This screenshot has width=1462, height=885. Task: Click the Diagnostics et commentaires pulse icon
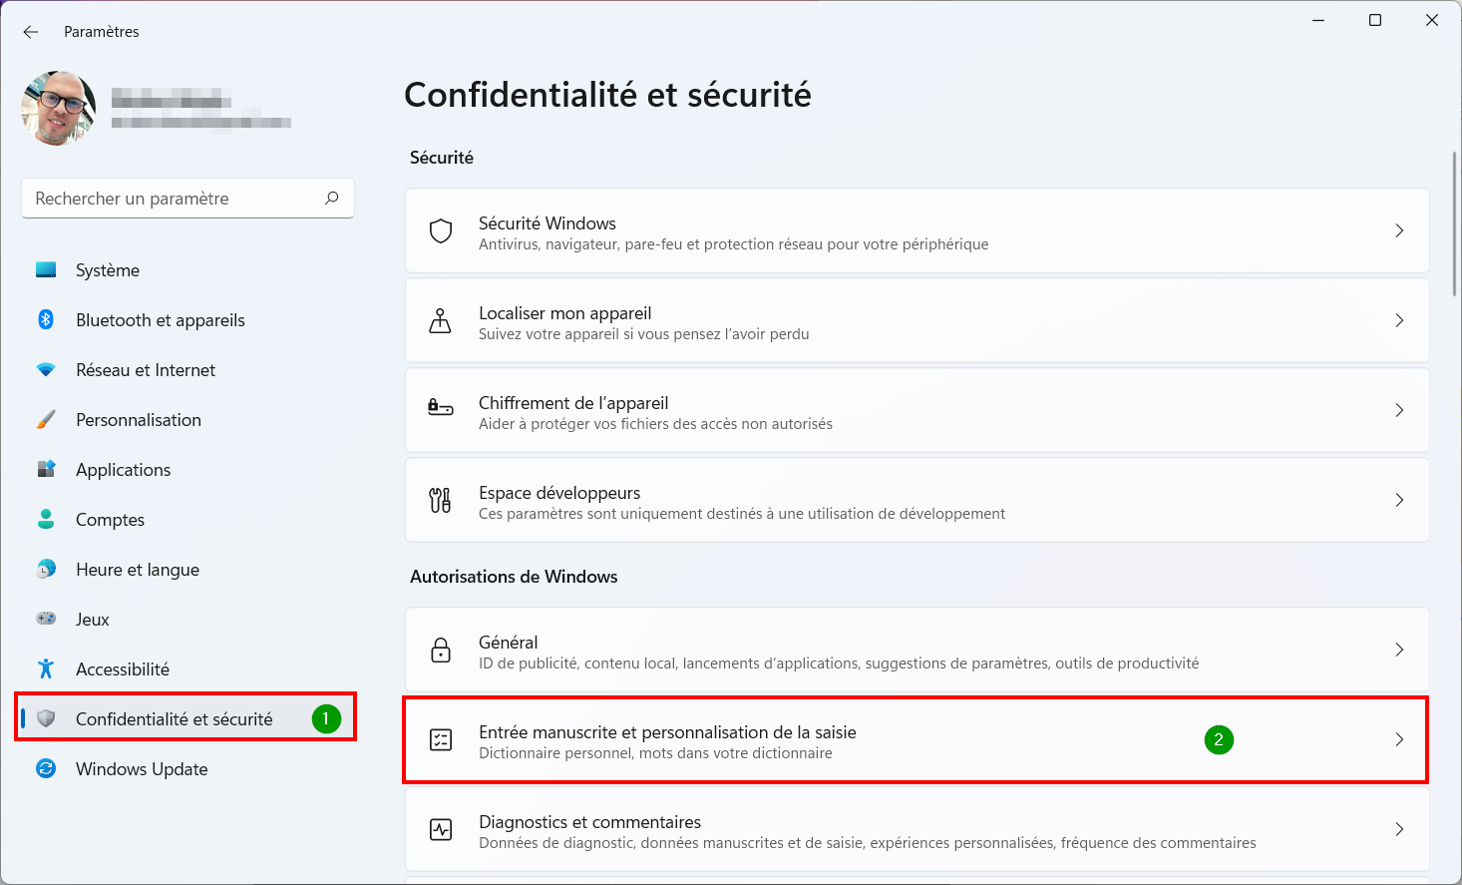(x=441, y=829)
